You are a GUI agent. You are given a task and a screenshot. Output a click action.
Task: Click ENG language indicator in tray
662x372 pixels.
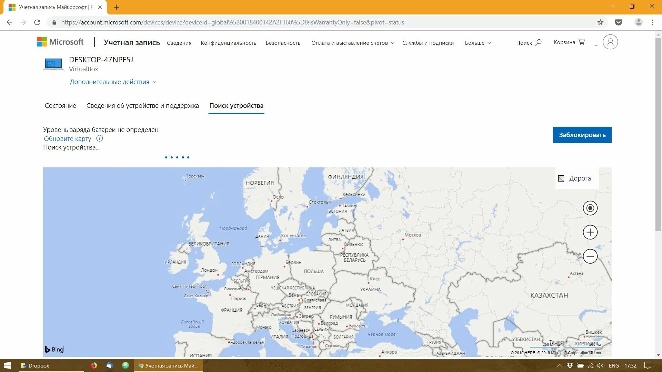614,365
